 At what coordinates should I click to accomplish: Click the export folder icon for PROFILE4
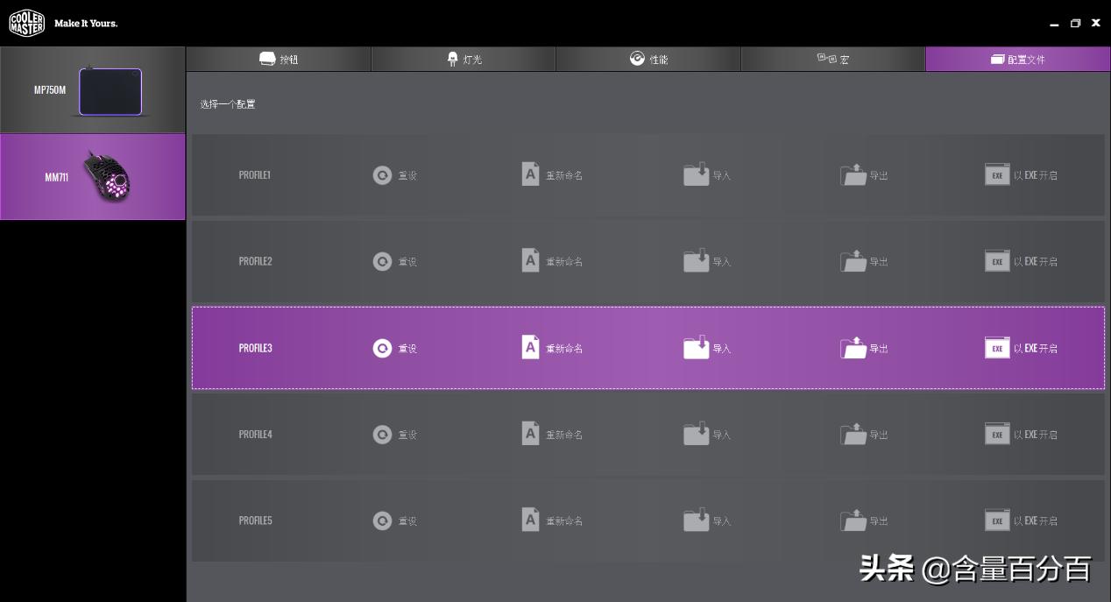853,434
